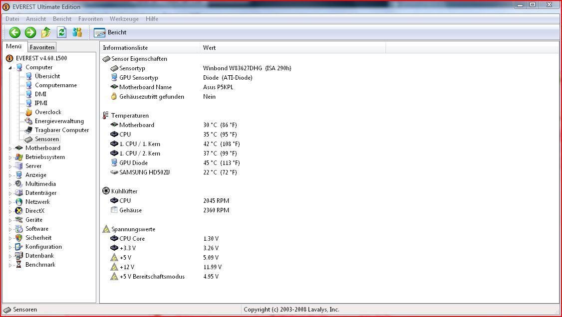Click the Tragbarer Computer laptop icon
562x317 pixels.
click(x=28, y=130)
